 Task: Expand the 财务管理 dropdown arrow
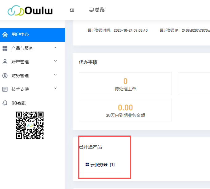pyautogui.click(x=55, y=75)
